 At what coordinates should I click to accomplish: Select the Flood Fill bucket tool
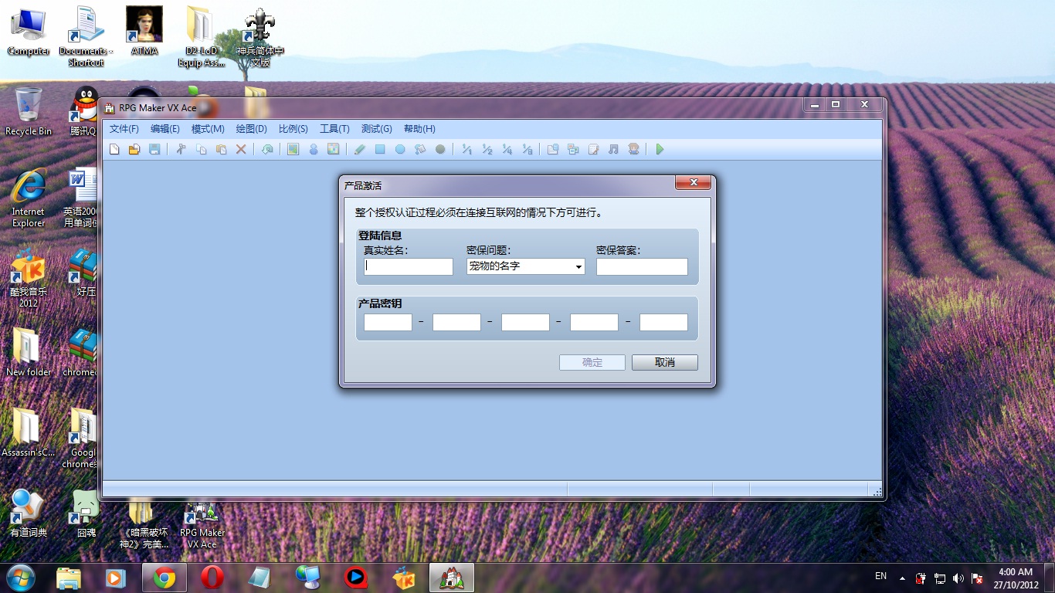[x=420, y=149]
